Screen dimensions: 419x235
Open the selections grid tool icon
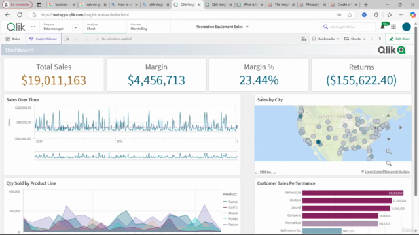pyautogui.click(x=304, y=39)
